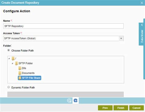Viewport: 145px width, 112px height.
Task: Open the gear configuration tab icon
Action: point(76,101)
